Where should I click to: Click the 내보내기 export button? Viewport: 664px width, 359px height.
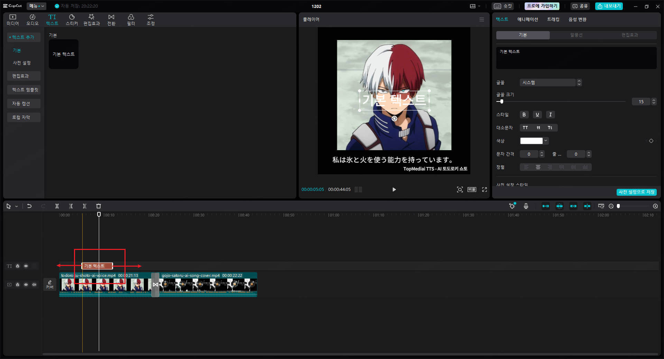point(609,6)
